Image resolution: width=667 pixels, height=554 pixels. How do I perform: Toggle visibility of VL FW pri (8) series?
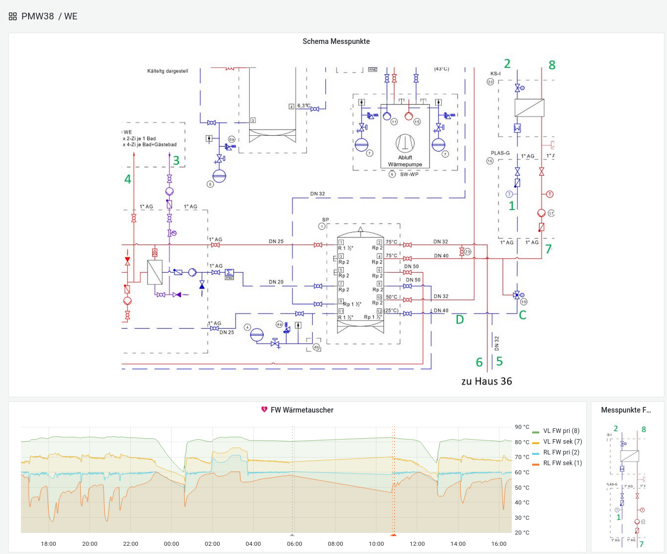pos(561,431)
